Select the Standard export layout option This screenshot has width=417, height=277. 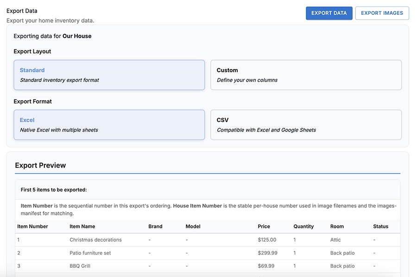(x=109, y=75)
